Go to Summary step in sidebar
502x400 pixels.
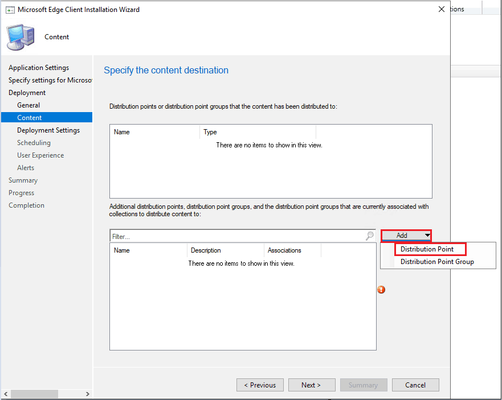point(23,180)
